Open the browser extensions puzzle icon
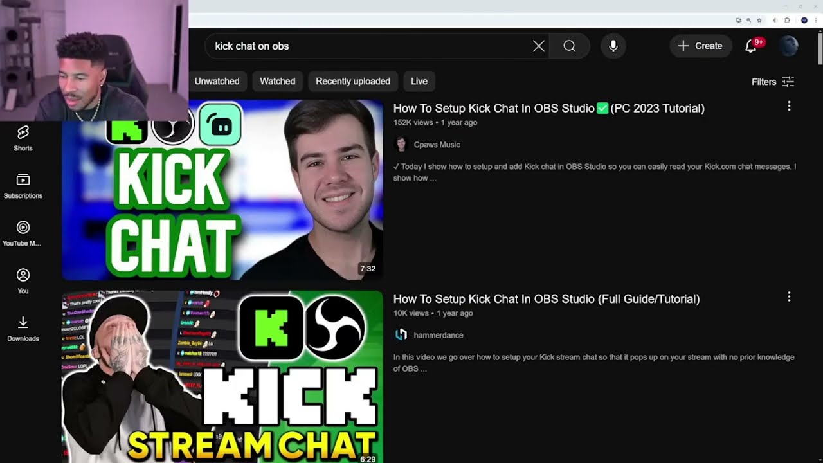Image resolution: width=823 pixels, height=463 pixels. (x=787, y=20)
